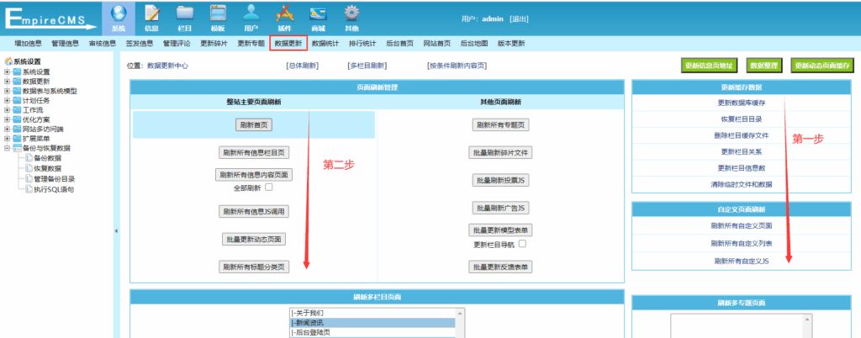Click the 栏目 folder icon in top navigation

(x=184, y=18)
